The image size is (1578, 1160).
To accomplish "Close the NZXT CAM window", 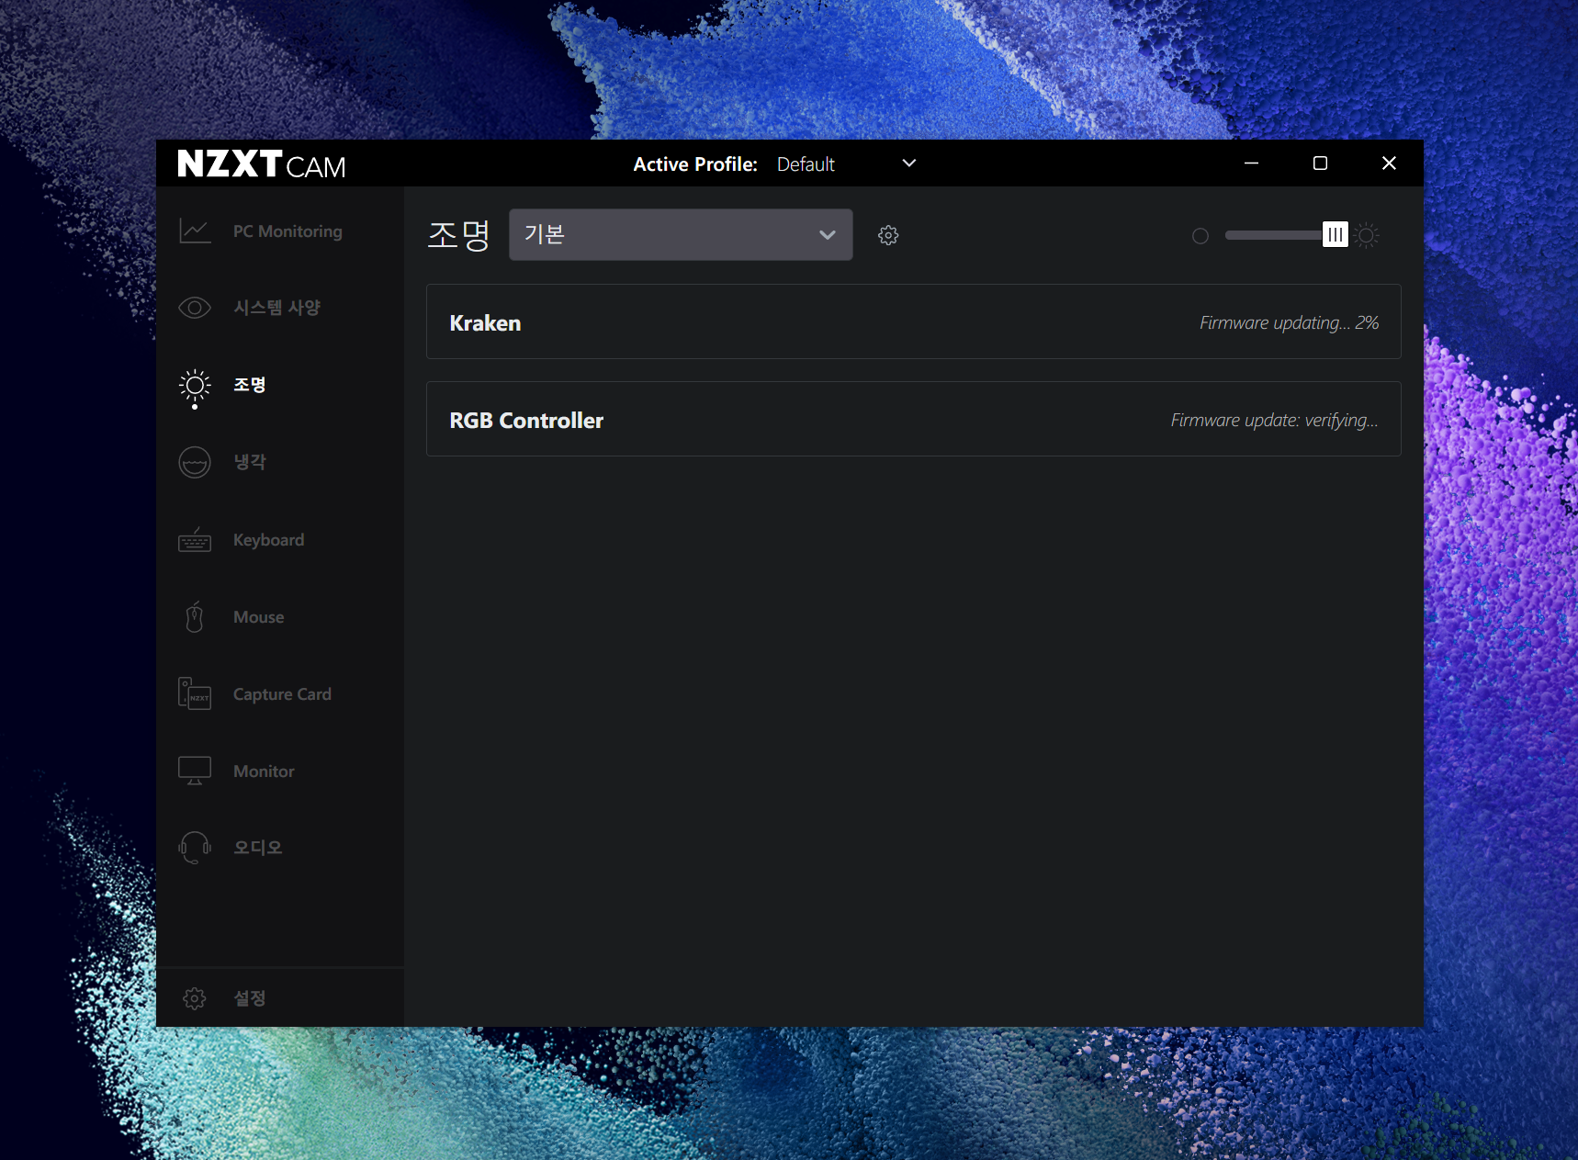I will click(x=1389, y=163).
